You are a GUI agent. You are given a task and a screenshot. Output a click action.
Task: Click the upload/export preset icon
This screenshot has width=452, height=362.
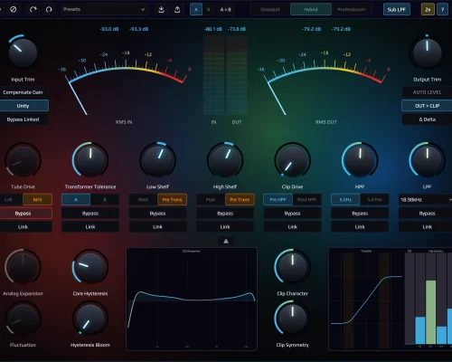(x=177, y=9)
